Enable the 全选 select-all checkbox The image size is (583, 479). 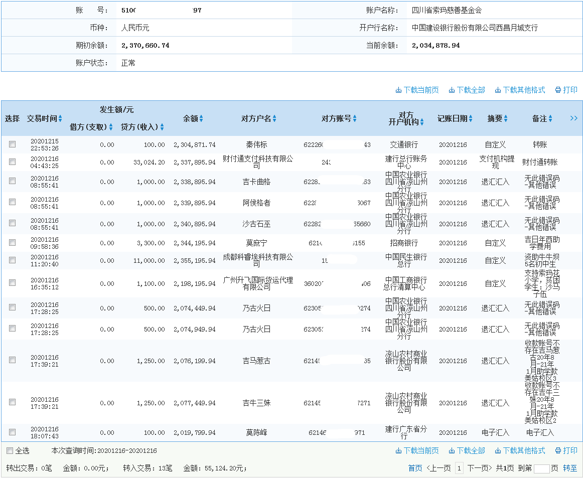(9, 450)
